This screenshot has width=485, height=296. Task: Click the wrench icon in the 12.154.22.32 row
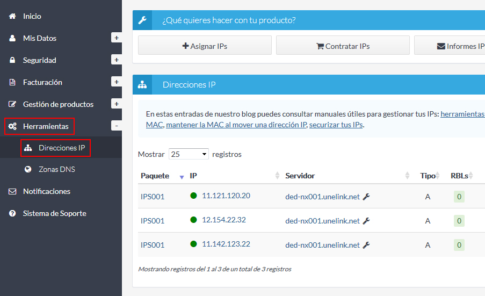(366, 221)
